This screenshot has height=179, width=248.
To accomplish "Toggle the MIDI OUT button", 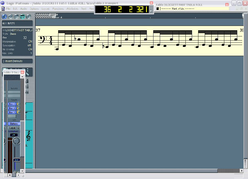I will (22, 16).
